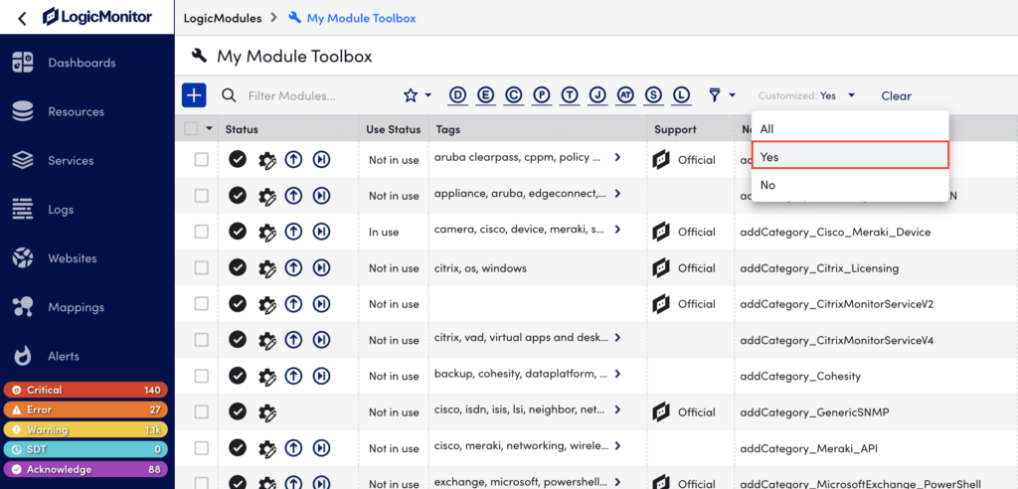Click customized gear icon for addCategory_Cisco_Meraki_Device
Screen dimensions: 1018x489
[266, 232]
